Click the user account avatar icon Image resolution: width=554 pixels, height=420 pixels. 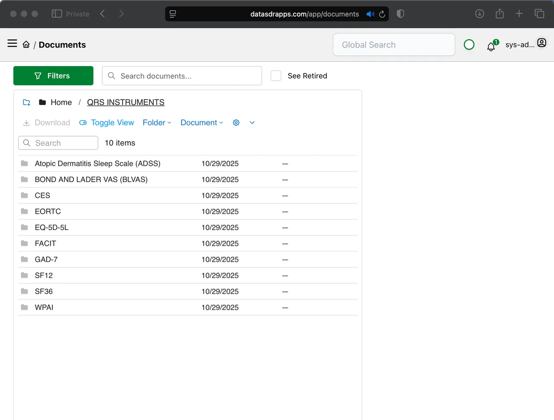point(541,43)
